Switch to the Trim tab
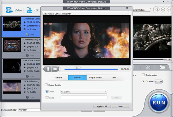 pos(114,78)
